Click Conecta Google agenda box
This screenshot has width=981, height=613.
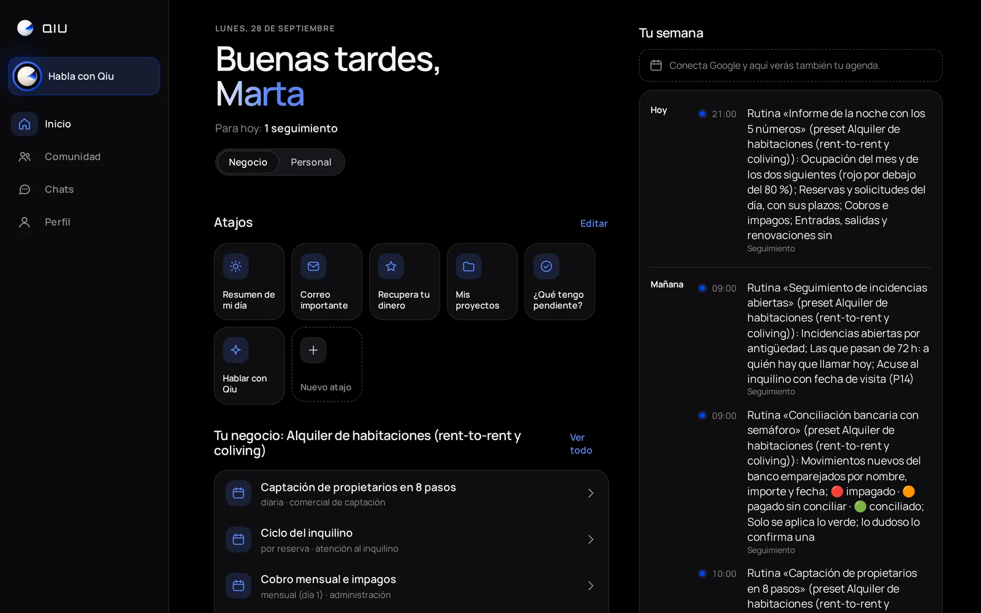pos(790,66)
